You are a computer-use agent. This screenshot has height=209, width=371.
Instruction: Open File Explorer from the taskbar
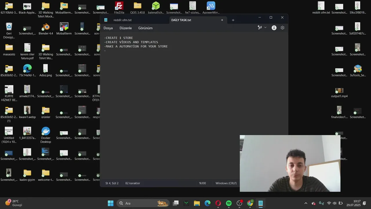197,203
